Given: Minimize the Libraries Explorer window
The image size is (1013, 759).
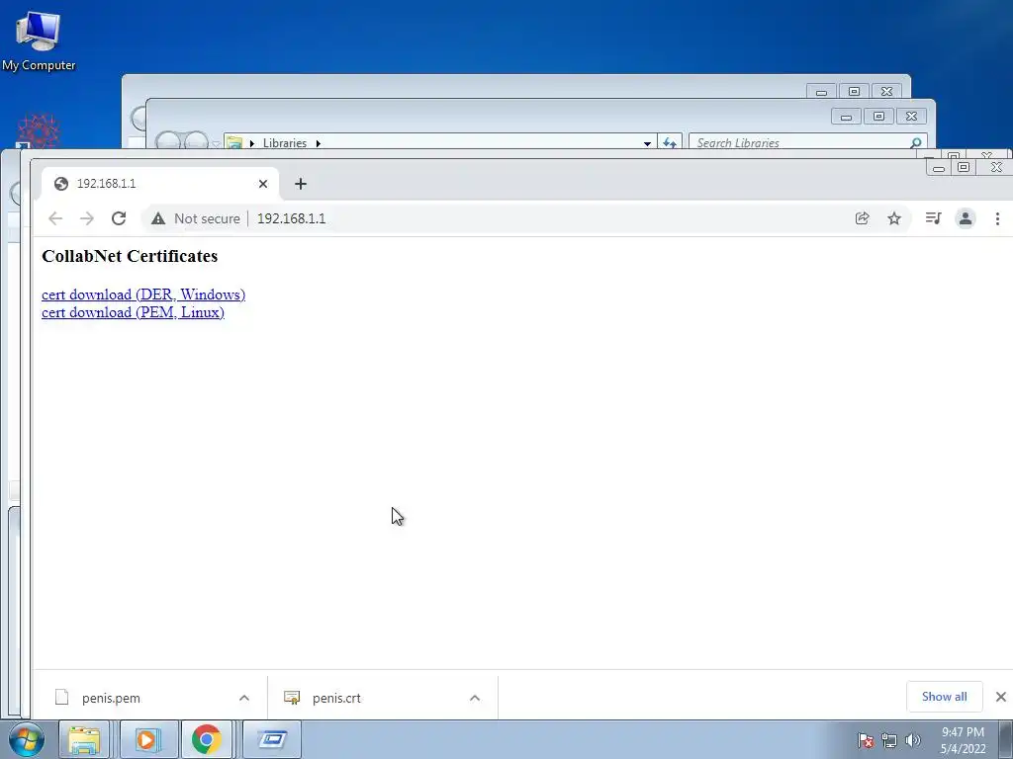Looking at the screenshot, I should pos(847,117).
